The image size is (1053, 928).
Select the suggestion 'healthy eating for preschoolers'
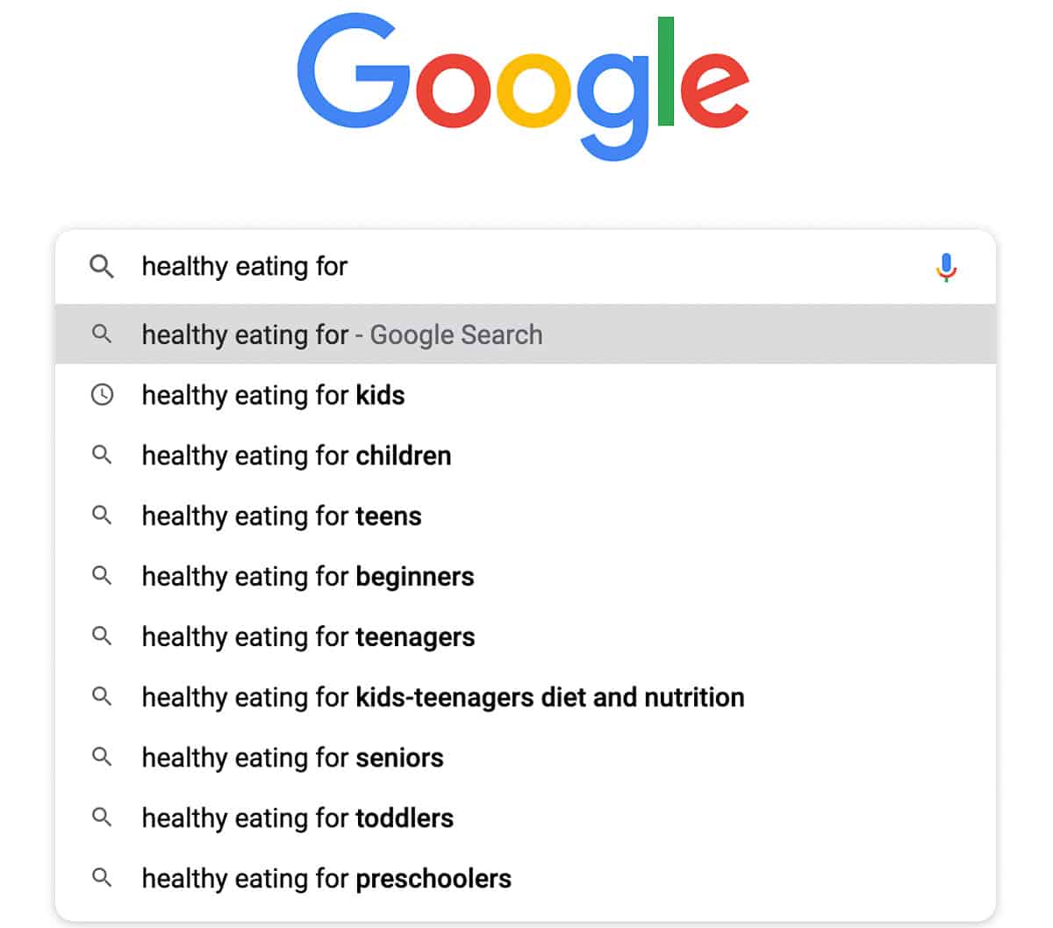[326, 878]
